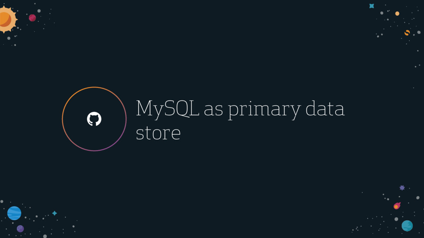Click the word primary in the heading
The image size is (424, 238).
pyautogui.click(x=264, y=109)
